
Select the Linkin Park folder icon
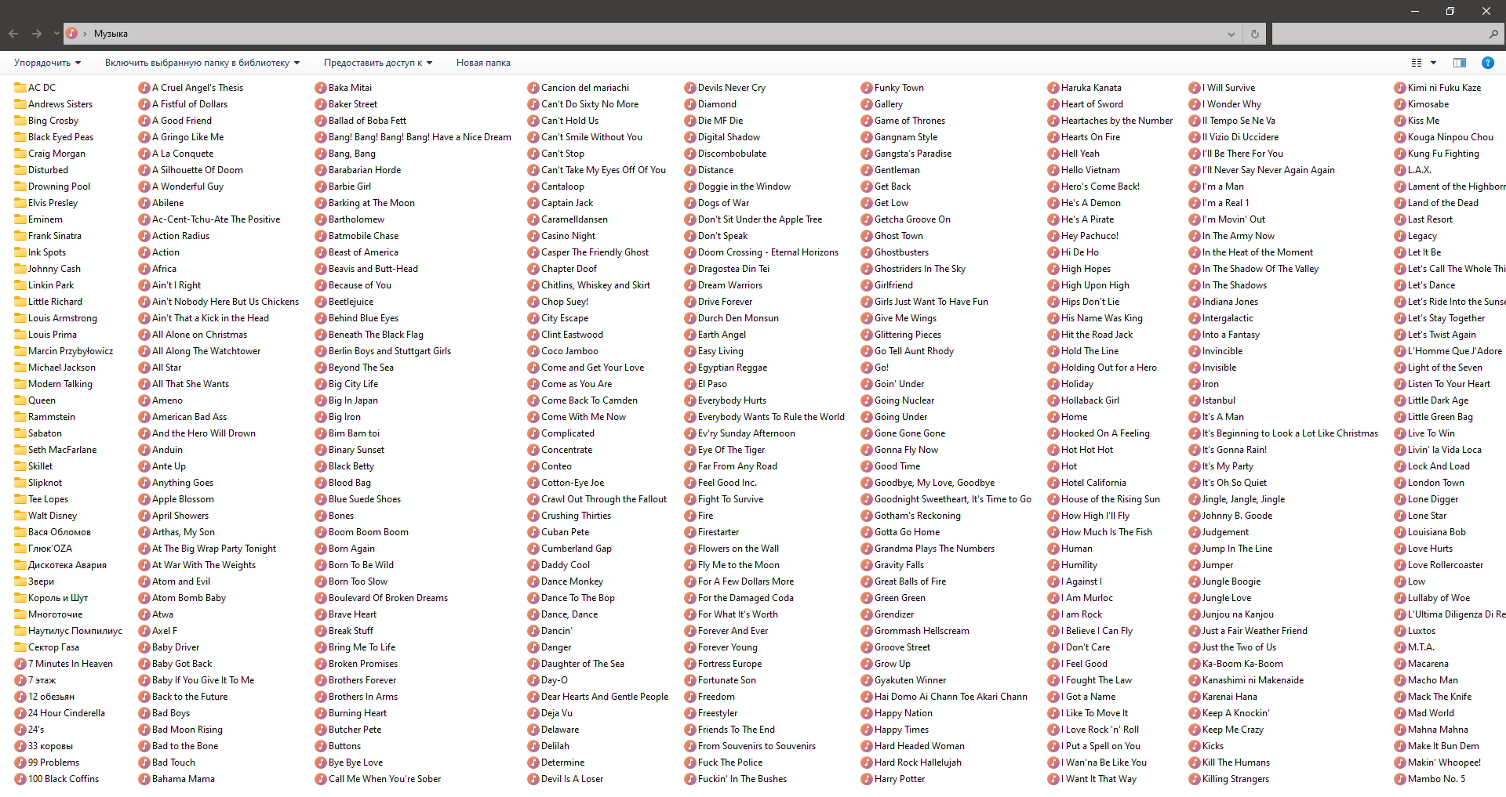coord(20,285)
